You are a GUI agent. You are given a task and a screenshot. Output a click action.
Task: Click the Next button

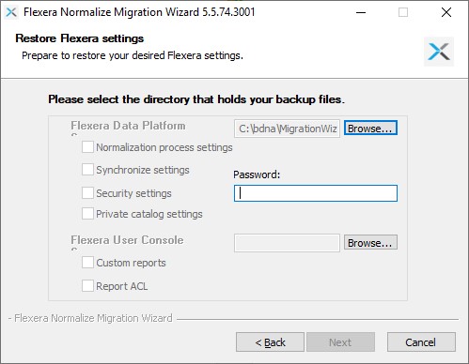(x=340, y=342)
